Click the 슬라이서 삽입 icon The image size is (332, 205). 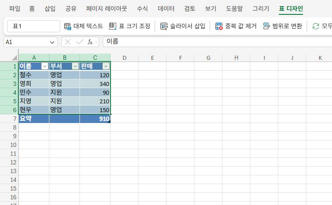click(x=164, y=26)
